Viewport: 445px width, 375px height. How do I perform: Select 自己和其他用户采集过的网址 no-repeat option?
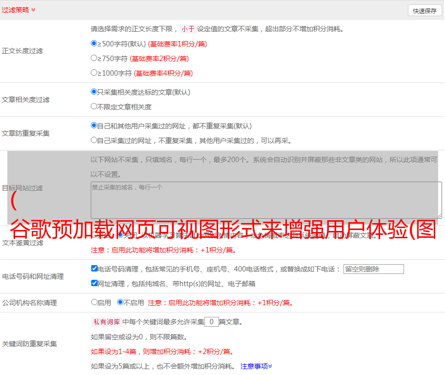pos(94,125)
